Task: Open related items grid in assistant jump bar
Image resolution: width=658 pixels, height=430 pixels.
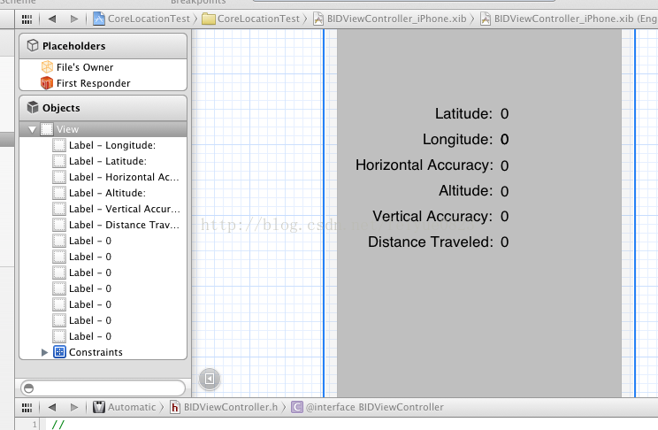Action: [27, 407]
